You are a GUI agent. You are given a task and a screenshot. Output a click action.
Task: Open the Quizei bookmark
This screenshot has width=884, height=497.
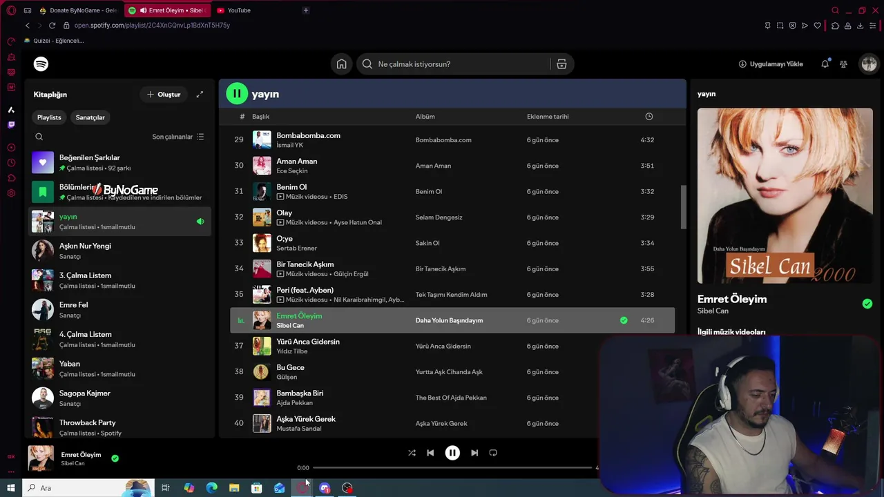point(55,41)
